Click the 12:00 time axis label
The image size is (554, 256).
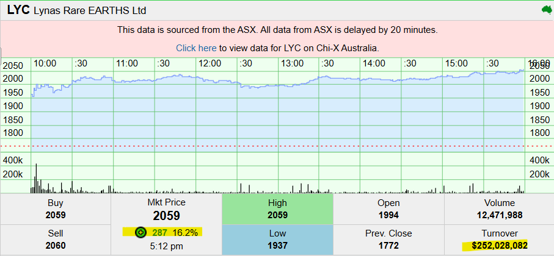(x=210, y=63)
